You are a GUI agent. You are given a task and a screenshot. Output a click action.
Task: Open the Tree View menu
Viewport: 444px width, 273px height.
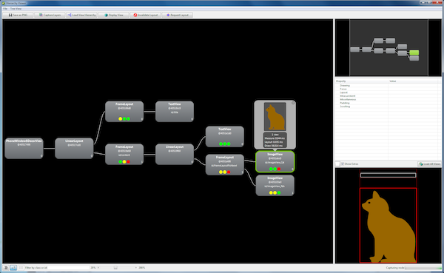point(16,9)
